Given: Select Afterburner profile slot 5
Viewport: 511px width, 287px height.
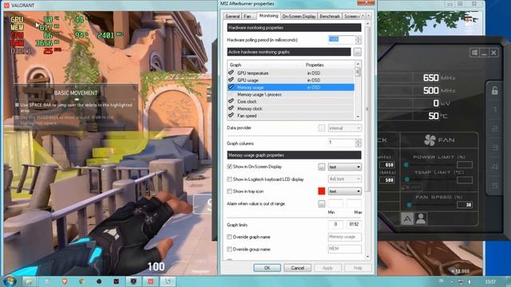Looking at the screenshot, I should pos(495,186).
